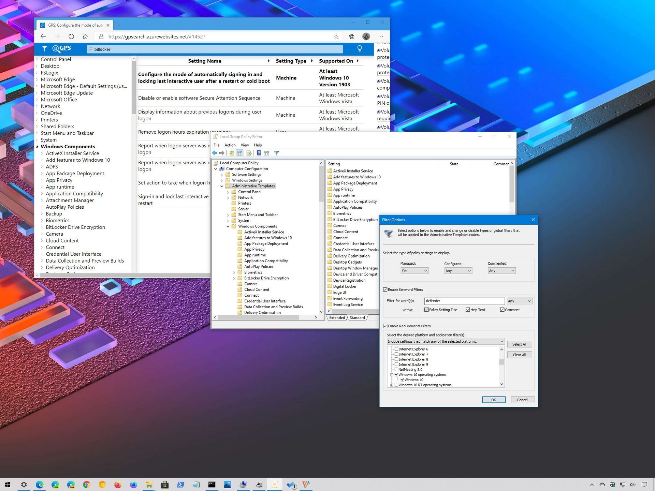Switch to the Extended tab
The width and height of the screenshot is (655, 491).
pyautogui.click(x=336, y=317)
